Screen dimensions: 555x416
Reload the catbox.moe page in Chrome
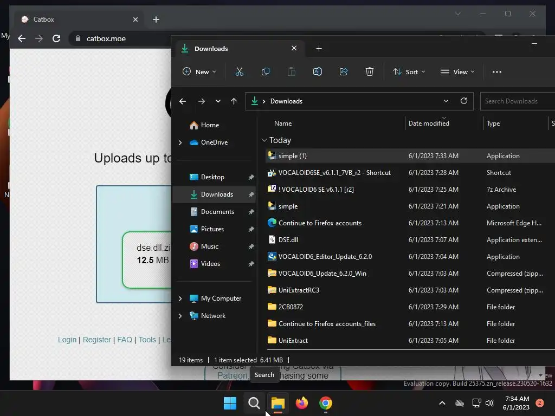56,38
